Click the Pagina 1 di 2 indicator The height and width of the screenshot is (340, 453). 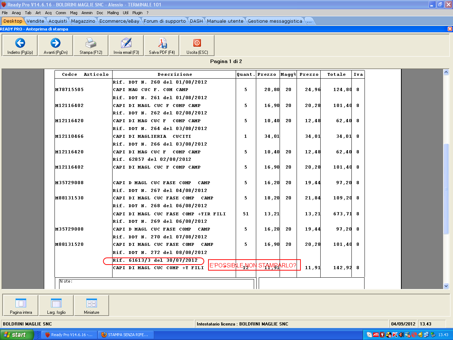pos(226,61)
